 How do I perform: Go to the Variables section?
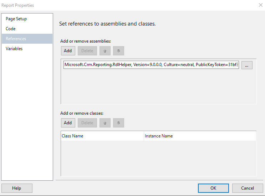click(x=14, y=49)
